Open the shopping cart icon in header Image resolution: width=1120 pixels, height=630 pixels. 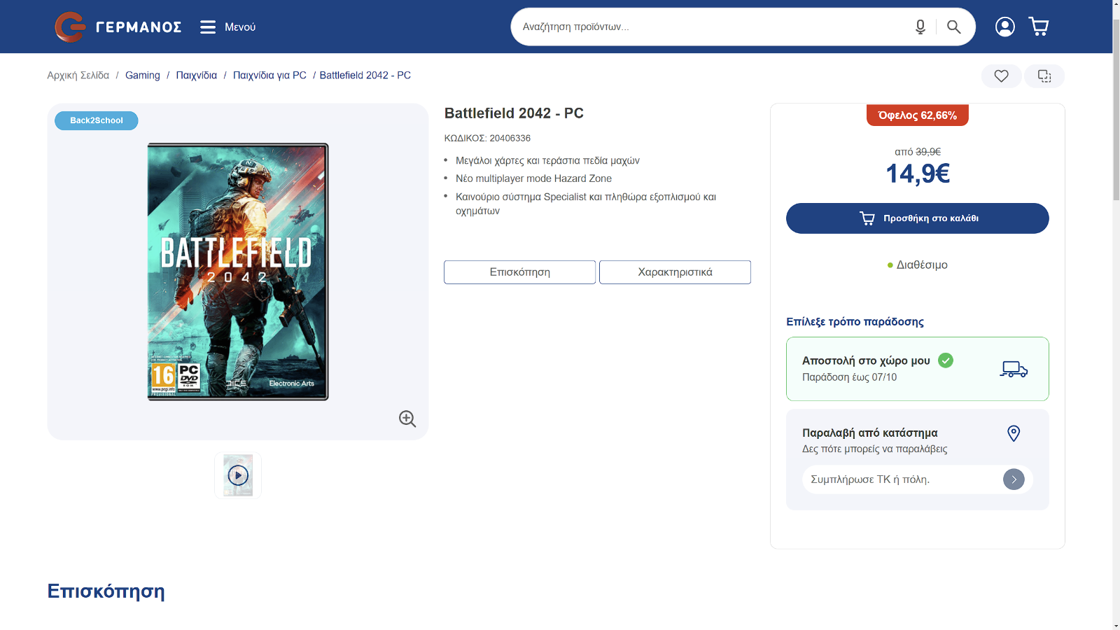pyautogui.click(x=1039, y=27)
